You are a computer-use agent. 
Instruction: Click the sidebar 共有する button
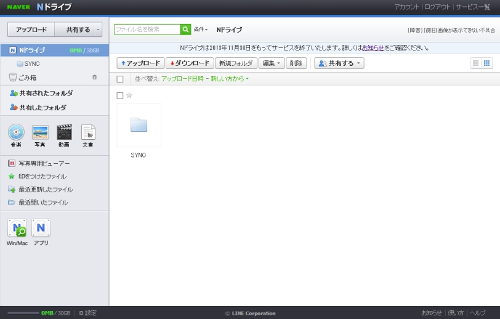click(x=75, y=30)
